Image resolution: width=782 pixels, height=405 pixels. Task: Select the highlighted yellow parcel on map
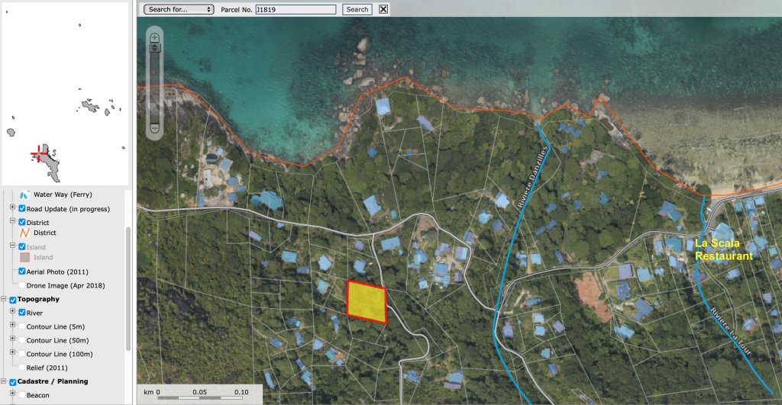click(x=366, y=301)
